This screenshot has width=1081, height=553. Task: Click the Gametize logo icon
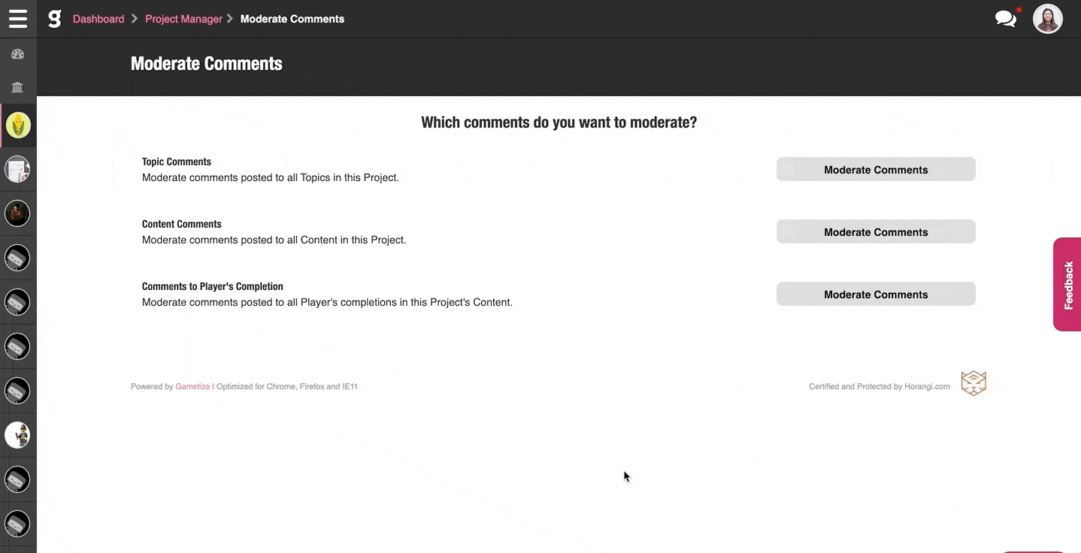[x=54, y=19]
